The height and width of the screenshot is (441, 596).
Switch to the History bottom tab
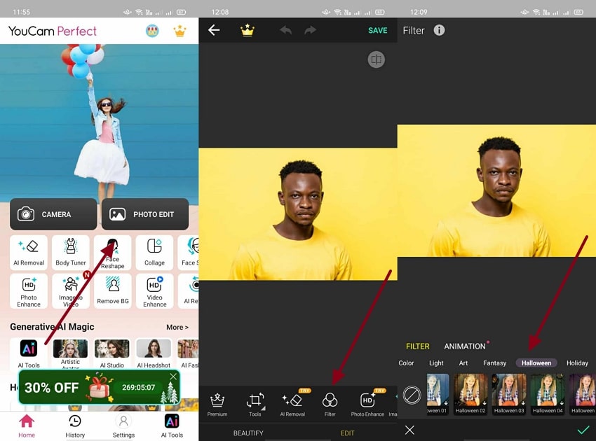(x=75, y=426)
